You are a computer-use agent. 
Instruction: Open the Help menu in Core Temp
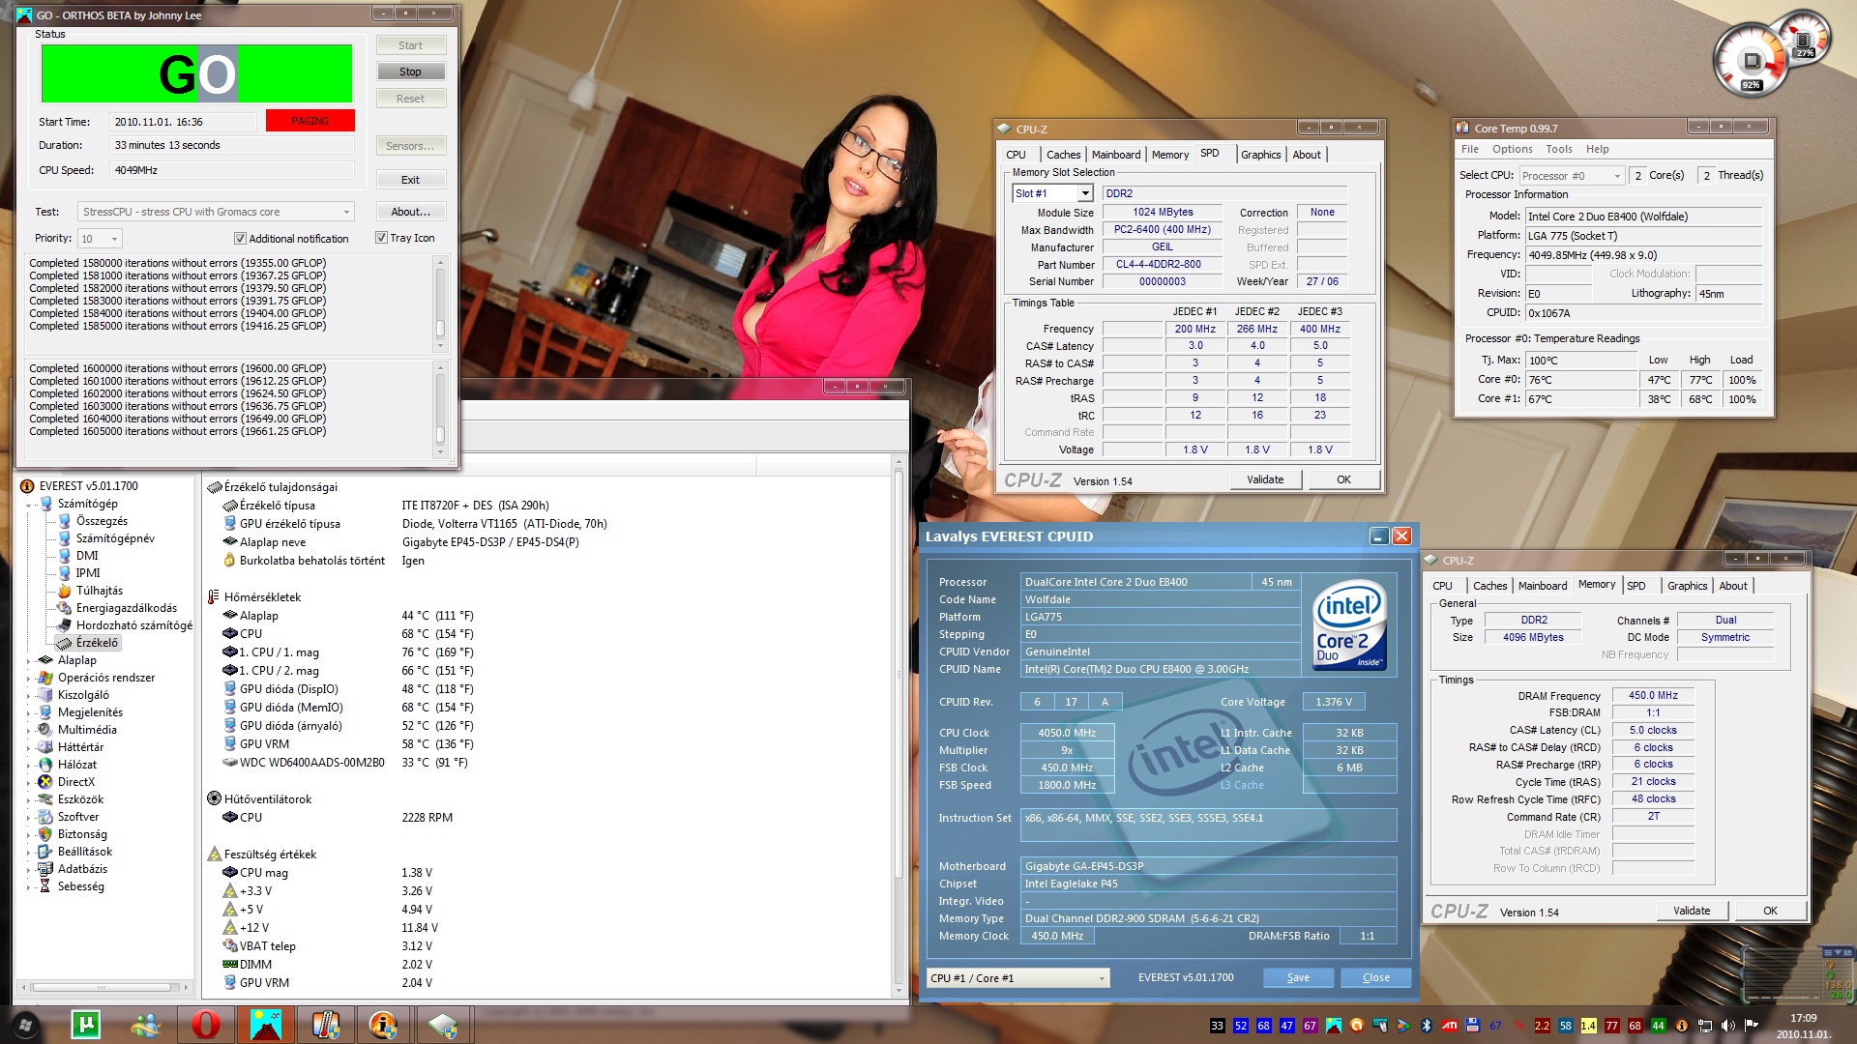click(1597, 149)
